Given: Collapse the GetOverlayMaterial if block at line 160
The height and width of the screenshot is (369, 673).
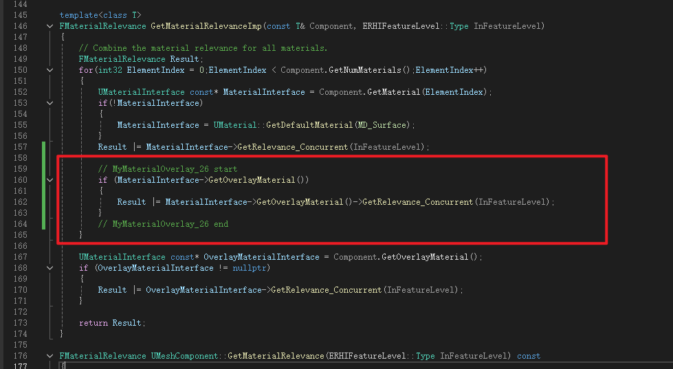Looking at the screenshot, I should 50,180.
